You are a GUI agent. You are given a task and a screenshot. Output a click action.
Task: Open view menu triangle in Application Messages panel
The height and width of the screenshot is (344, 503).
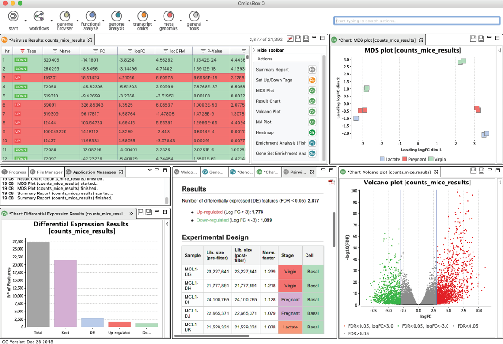[150, 170]
